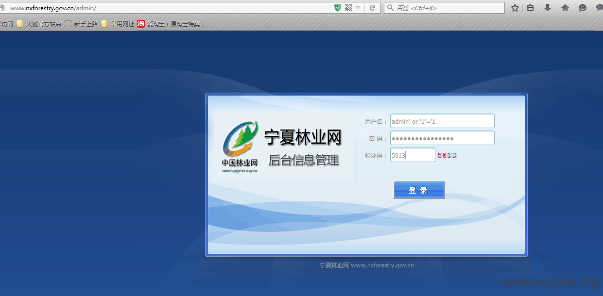This screenshot has width=603, height=296.
Task: Open the QR code icon in address bar
Action: click(x=348, y=8)
